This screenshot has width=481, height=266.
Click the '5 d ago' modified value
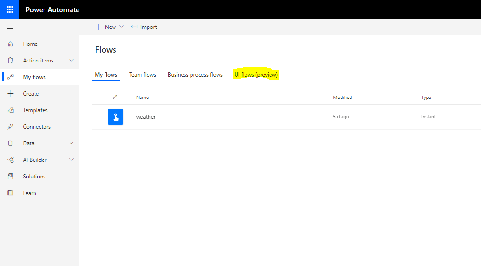[341, 117]
